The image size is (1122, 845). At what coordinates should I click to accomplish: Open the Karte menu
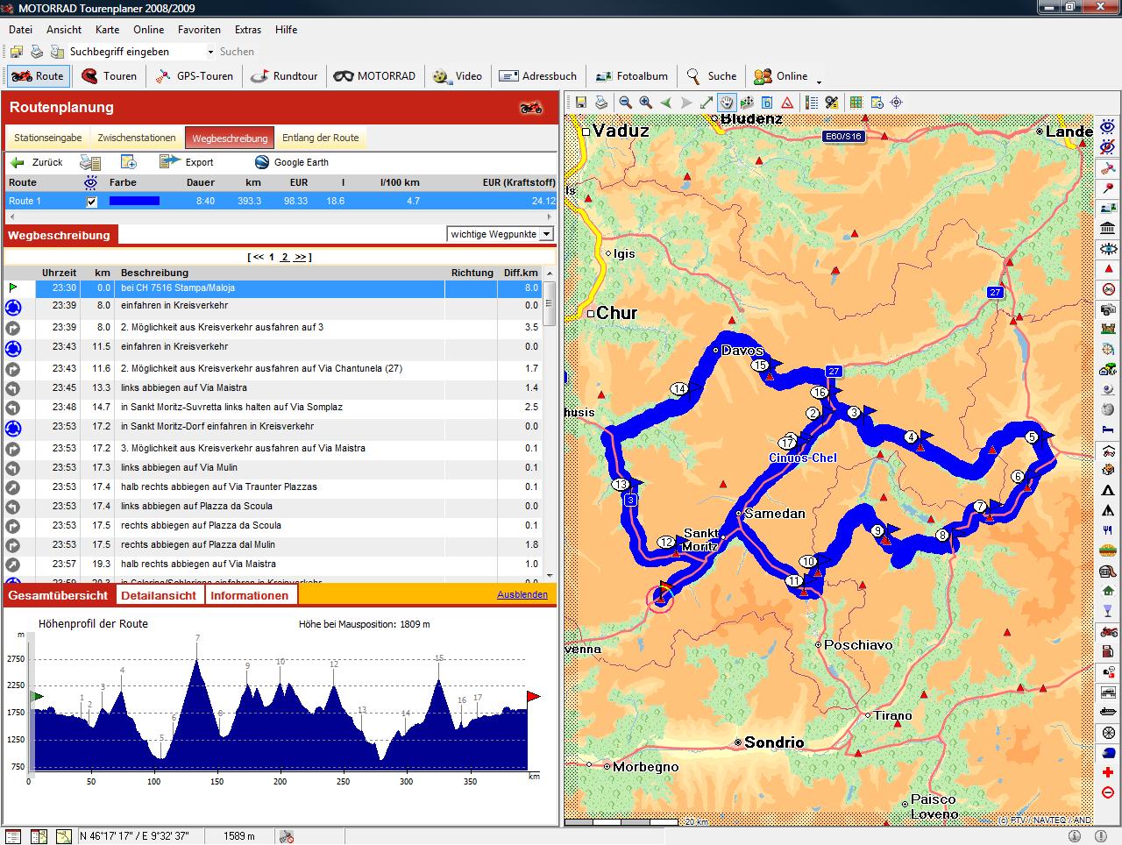(x=107, y=29)
